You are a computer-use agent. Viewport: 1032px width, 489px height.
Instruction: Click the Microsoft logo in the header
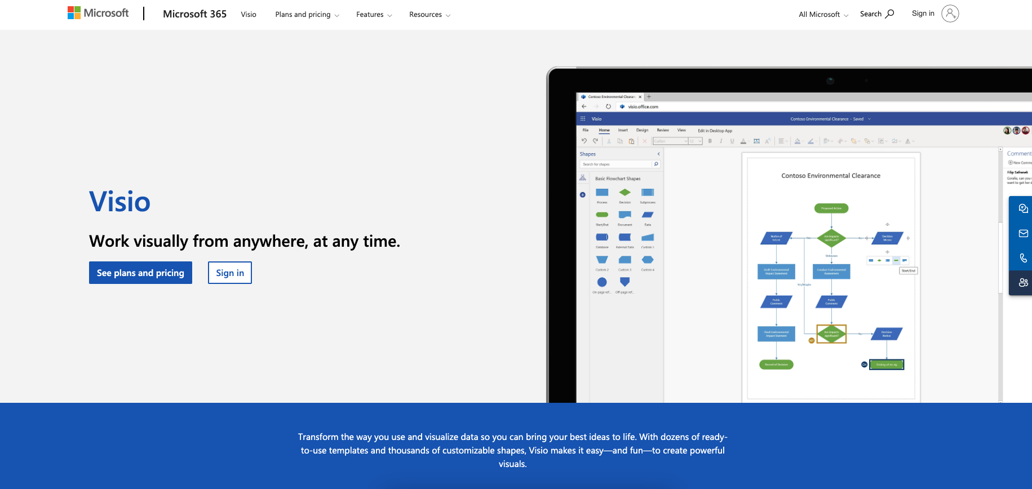98,13
